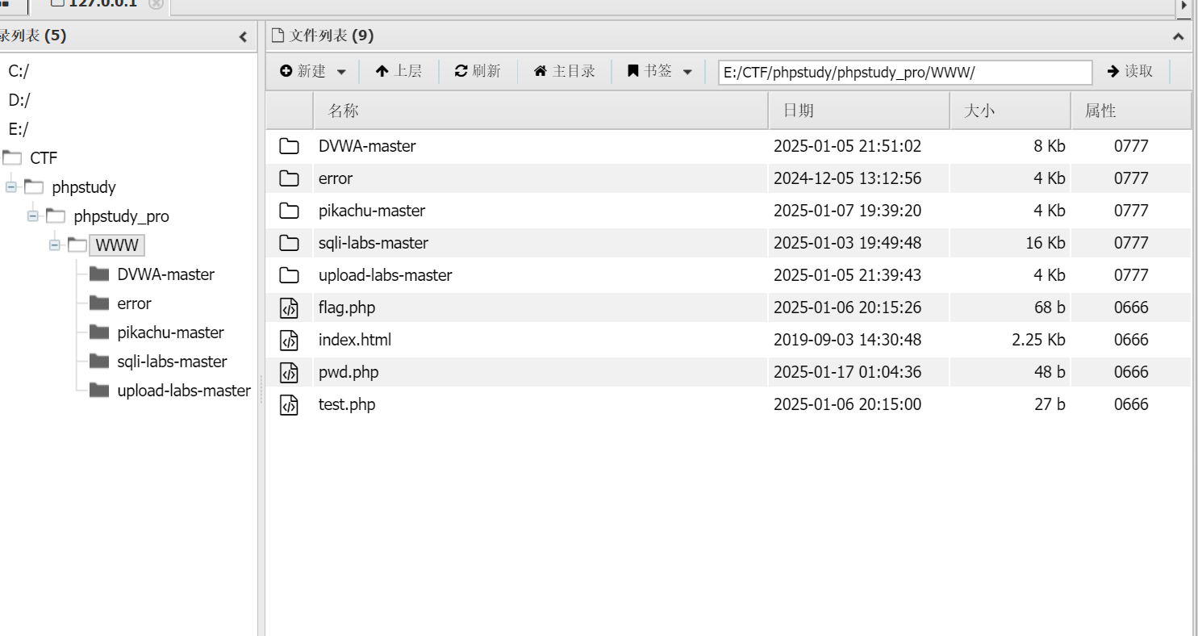
Task: Collapse the directory list panel with left chevron
Action: (243, 36)
